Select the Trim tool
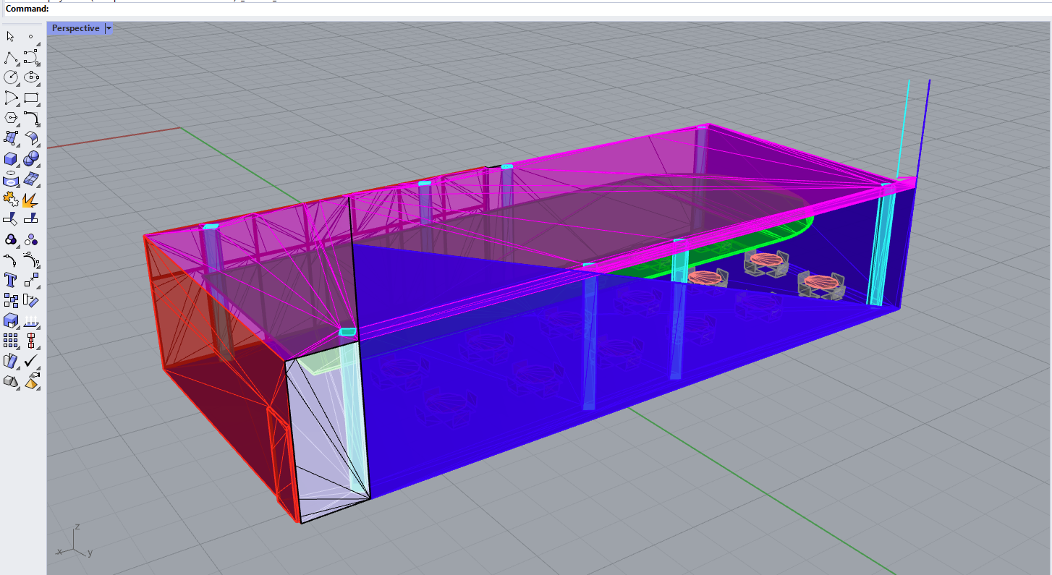The width and height of the screenshot is (1052, 575). [x=11, y=218]
